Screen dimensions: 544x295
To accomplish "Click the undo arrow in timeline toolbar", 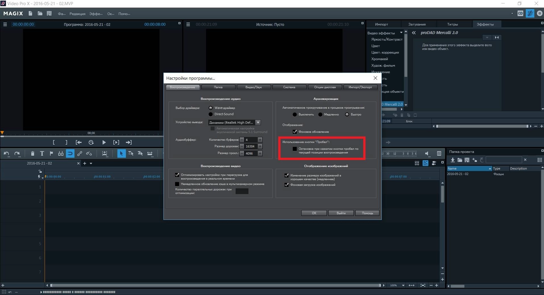I will click(x=6, y=154).
